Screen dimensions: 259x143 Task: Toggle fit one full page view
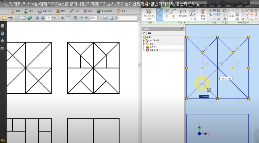click(111, 18)
